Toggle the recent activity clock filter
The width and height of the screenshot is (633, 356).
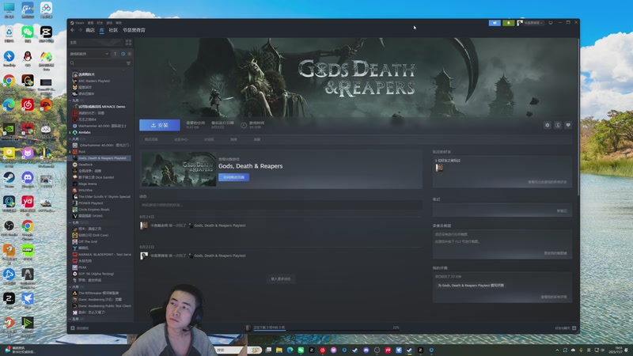(x=123, y=54)
